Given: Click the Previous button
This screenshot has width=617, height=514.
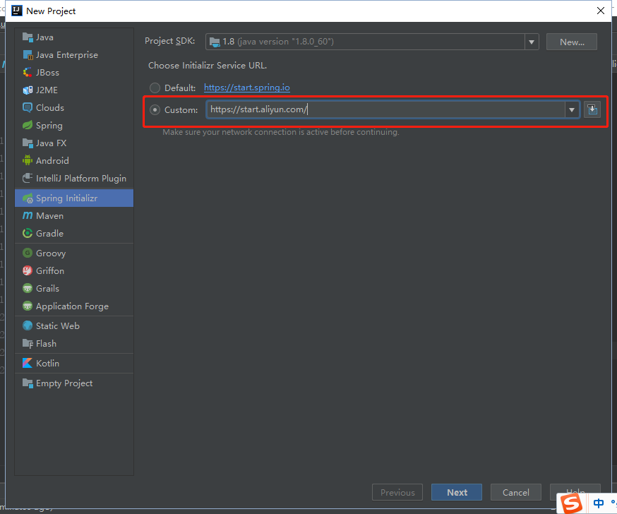Looking at the screenshot, I should point(397,492).
